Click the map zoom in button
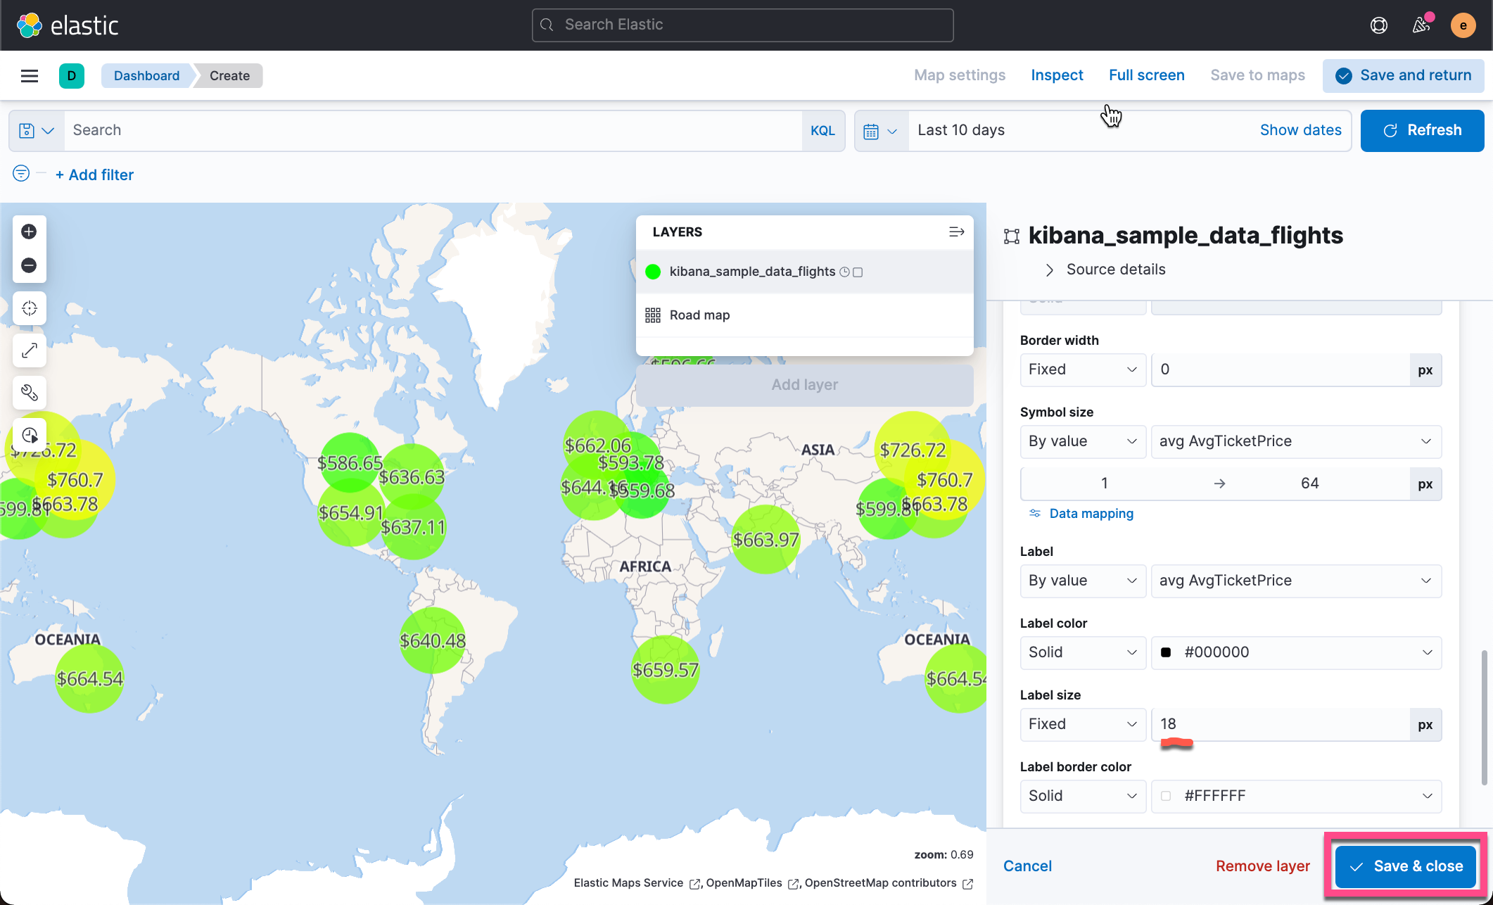 click(29, 232)
